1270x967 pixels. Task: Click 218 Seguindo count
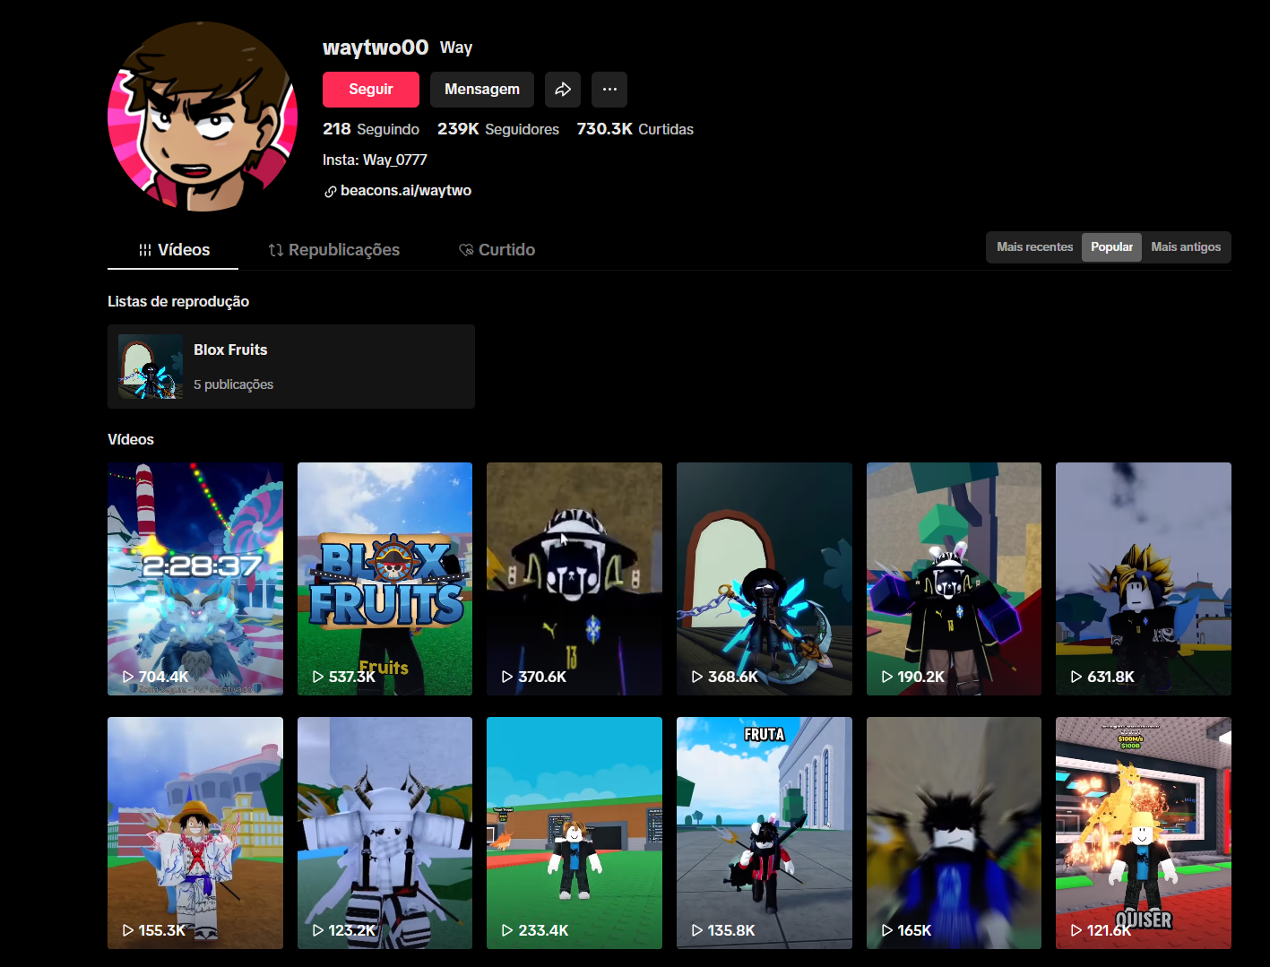tap(371, 129)
